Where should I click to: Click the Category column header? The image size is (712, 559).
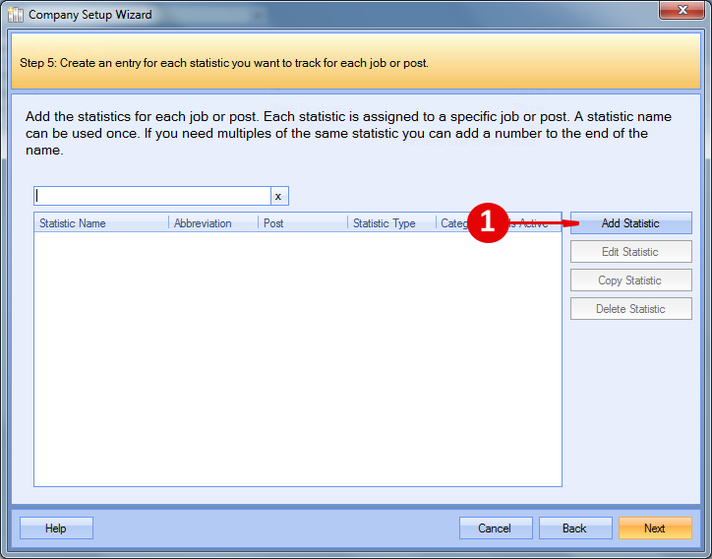(452, 223)
